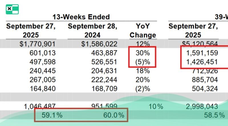Screen dimensions: 228x126
Task: Select the 1,426,451 value
Action: (x=201, y=62)
